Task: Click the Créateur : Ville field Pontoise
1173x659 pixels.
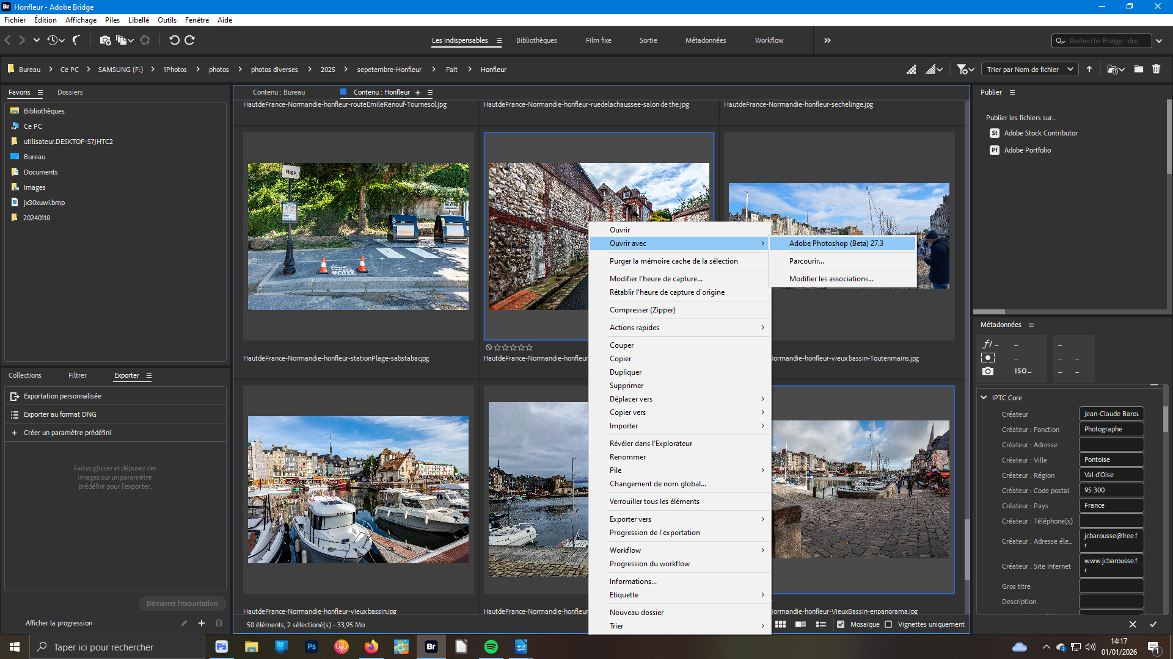Action: [1111, 459]
